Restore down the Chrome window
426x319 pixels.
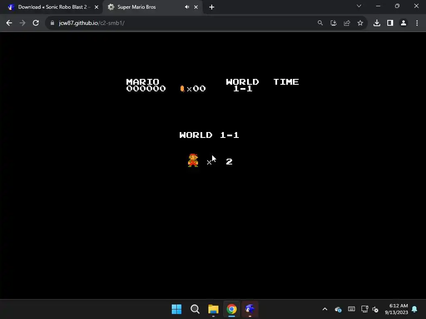tap(397, 6)
